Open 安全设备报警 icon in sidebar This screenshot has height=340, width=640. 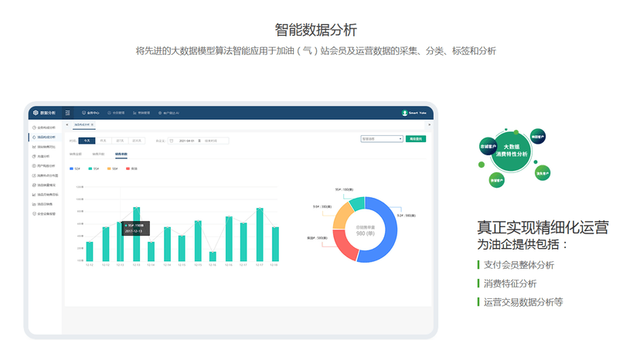pyautogui.click(x=34, y=213)
